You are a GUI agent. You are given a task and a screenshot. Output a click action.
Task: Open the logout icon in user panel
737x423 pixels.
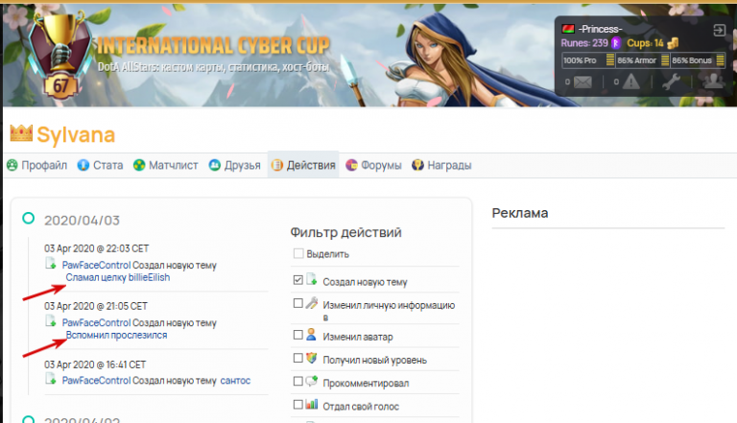click(719, 31)
